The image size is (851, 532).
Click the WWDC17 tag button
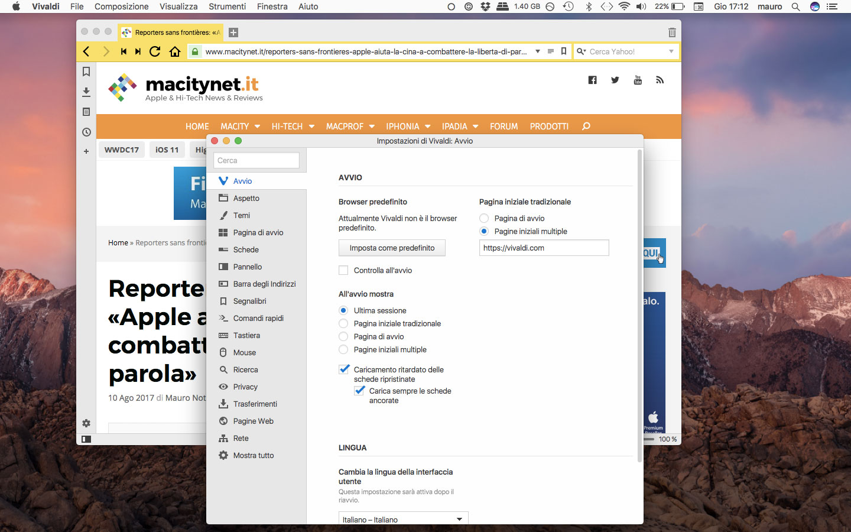click(x=122, y=150)
